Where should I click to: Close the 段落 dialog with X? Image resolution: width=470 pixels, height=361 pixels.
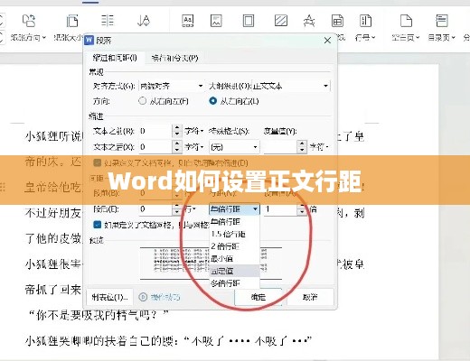pyautogui.click(x=327, y=41)
